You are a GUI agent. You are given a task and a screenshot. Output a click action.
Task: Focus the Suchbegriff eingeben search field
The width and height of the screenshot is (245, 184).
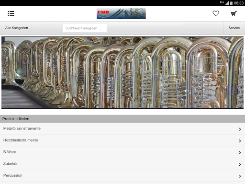tap(85, 28)
